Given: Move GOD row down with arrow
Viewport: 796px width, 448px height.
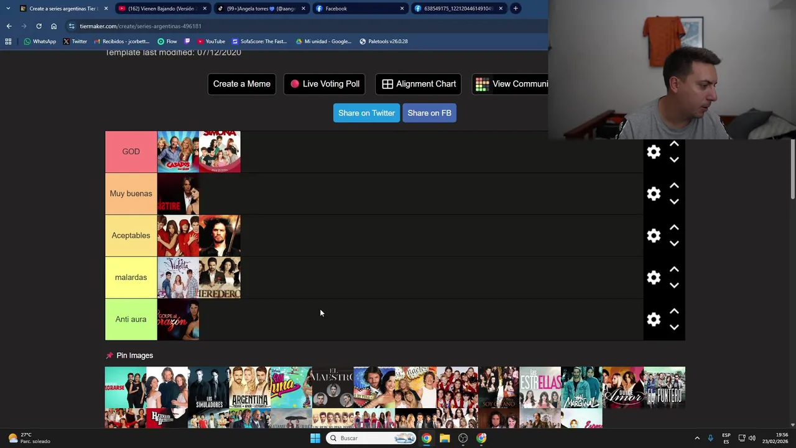Looking at the screenshot, I should 674,160.
